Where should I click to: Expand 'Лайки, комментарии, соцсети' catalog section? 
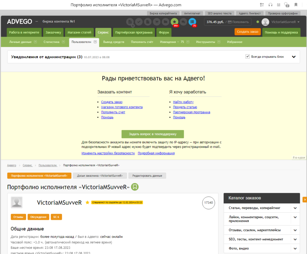295,217
